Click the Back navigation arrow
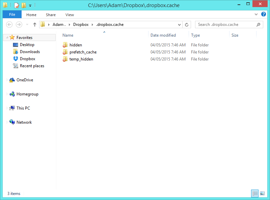This screenshot has height=200, width=270. point(9,25)
